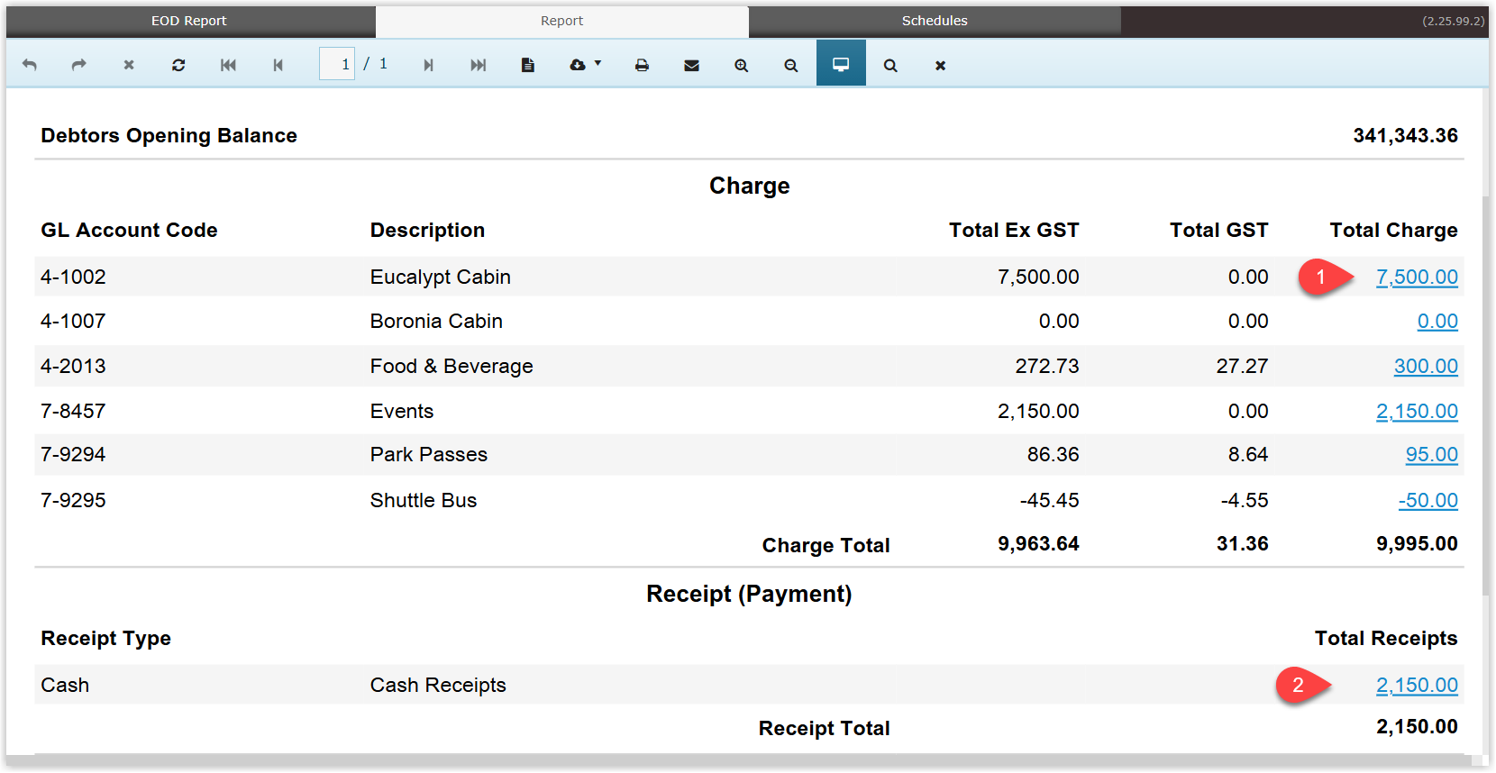
Task: Click the Cash Receipts description
Action: [438, 686]
